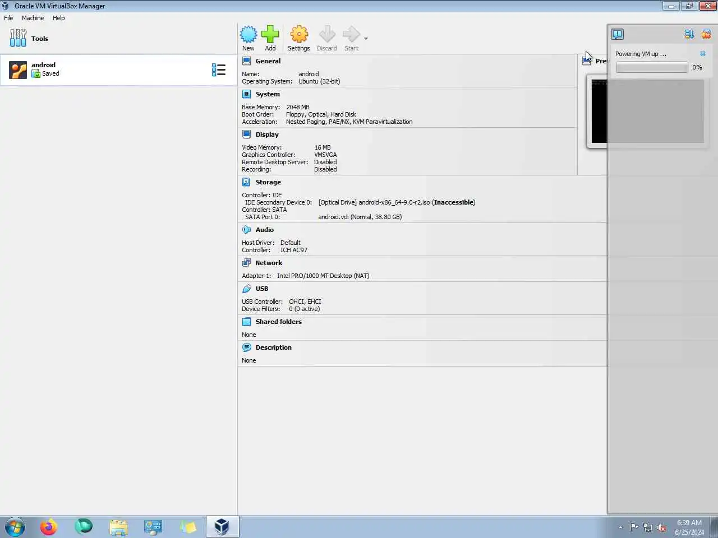
Task: Click the network tray icon
Action: coord(648,527)
